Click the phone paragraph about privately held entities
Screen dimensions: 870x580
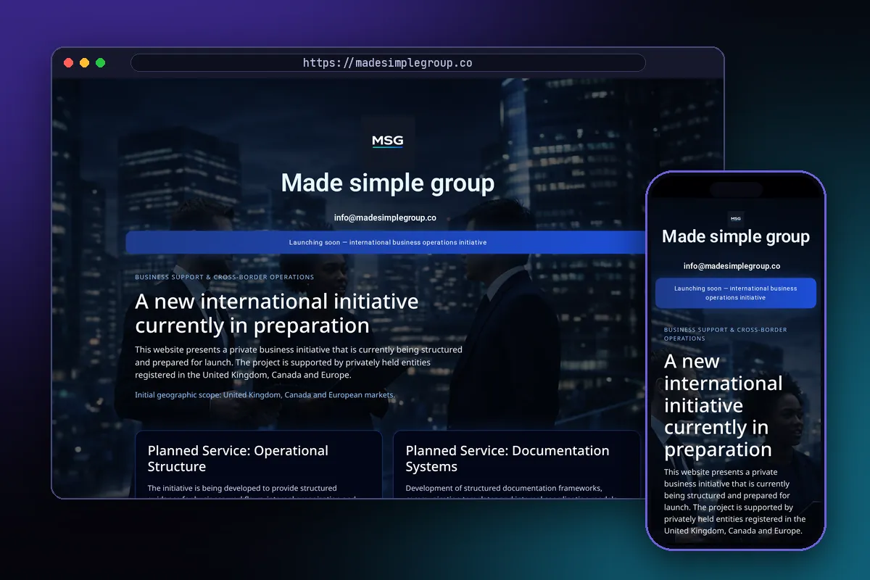(x=735, y=501)
